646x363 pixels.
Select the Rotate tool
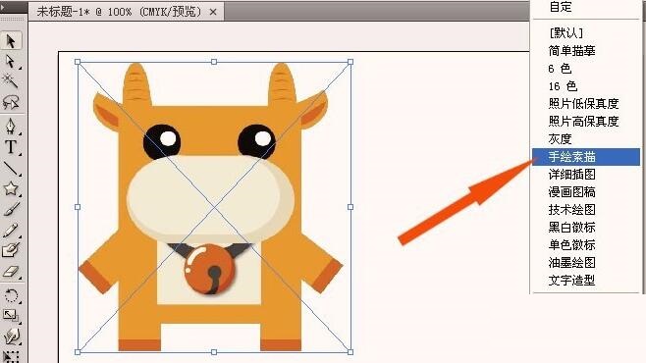coord(11,295)
